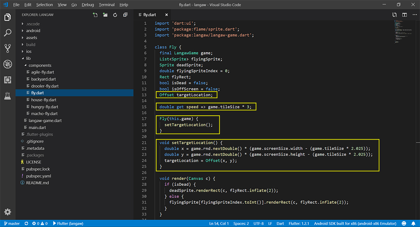The width and height of the screenshot is (420, 227).
Task: Open the Explorer view in activity bar
Action: pos(7,18)
